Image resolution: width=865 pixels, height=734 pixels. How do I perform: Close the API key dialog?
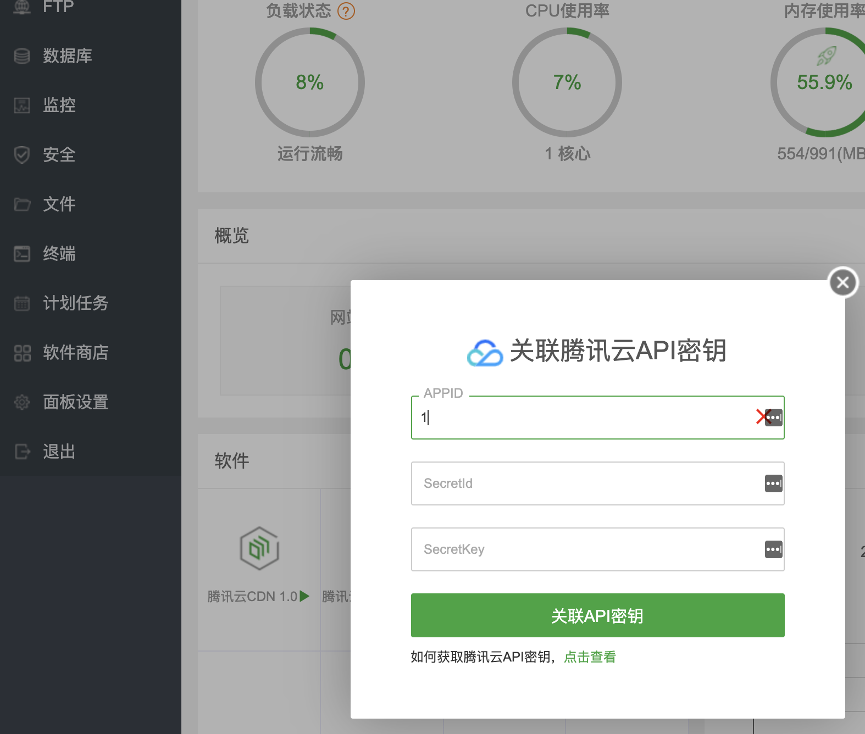tap(843, 282)
